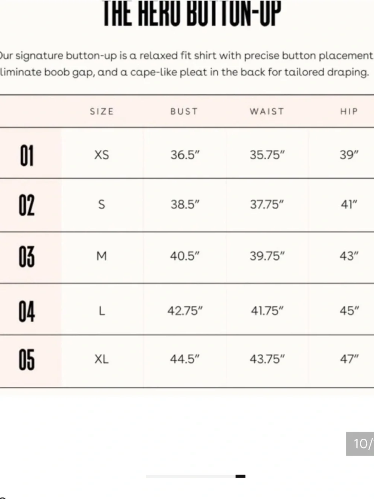Click the Hero Button-Up title heading
The image size is (374, 499).
click(x=192, y=13)
